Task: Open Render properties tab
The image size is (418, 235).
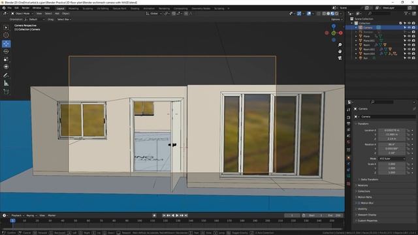Action: point(348,117)
